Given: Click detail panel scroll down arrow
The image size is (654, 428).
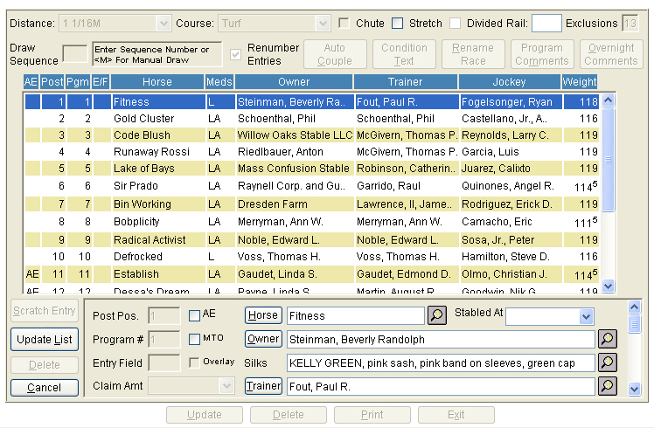Looking at the screenshot, I should tap(635, 389).
